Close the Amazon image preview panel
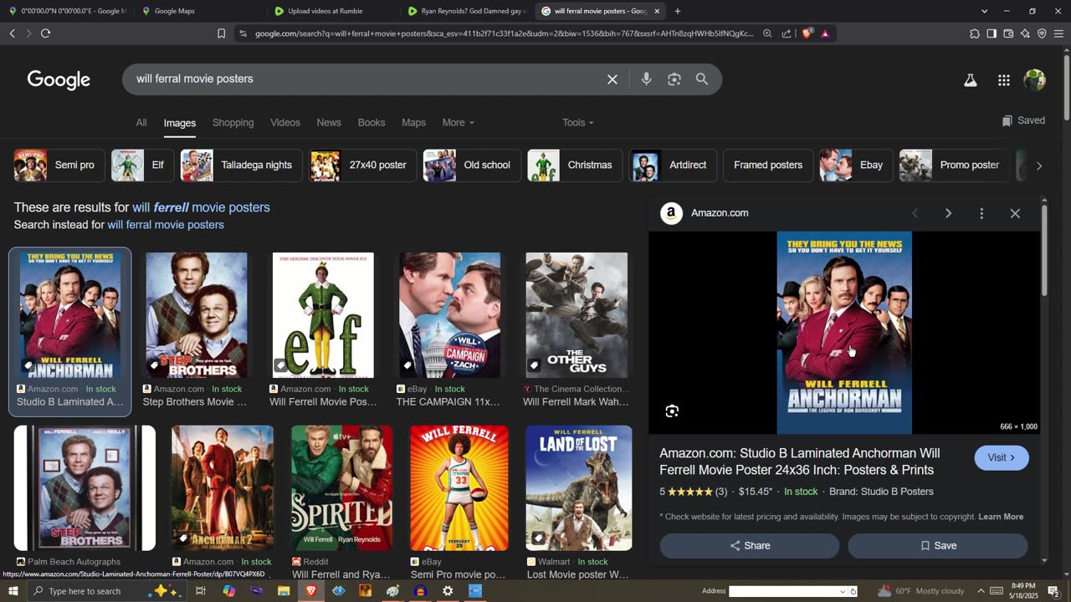 coord(1015,213)
